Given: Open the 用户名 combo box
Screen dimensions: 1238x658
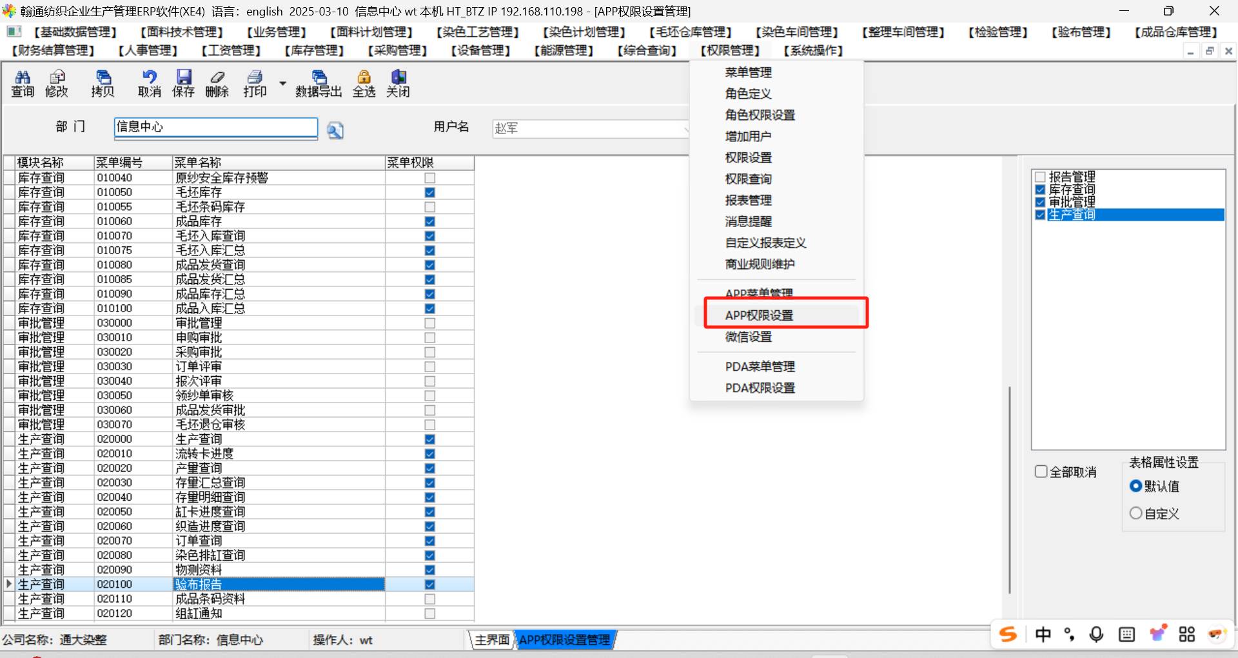Looking at the screenshot, I should pos(591,128).
